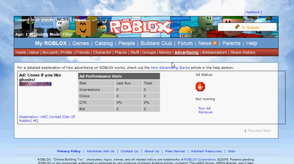Open the Free Games footer link
The height and width of the screenshot is (164, 294).
[175, 151]
